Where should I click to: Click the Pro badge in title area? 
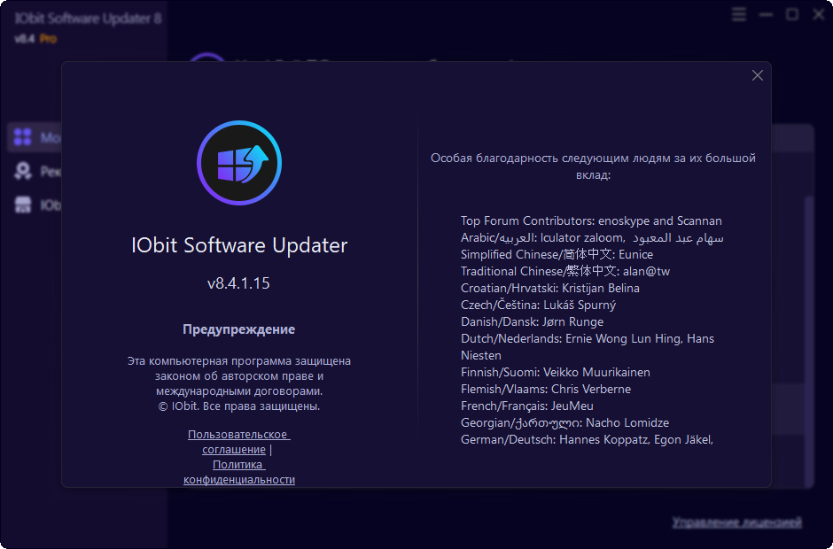(x=48, y=39)
